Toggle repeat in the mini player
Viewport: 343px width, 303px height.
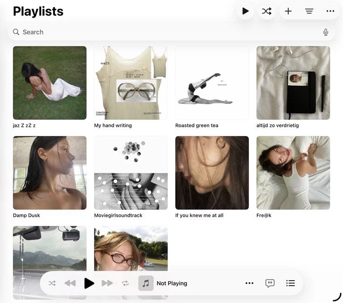pos(125,283)
